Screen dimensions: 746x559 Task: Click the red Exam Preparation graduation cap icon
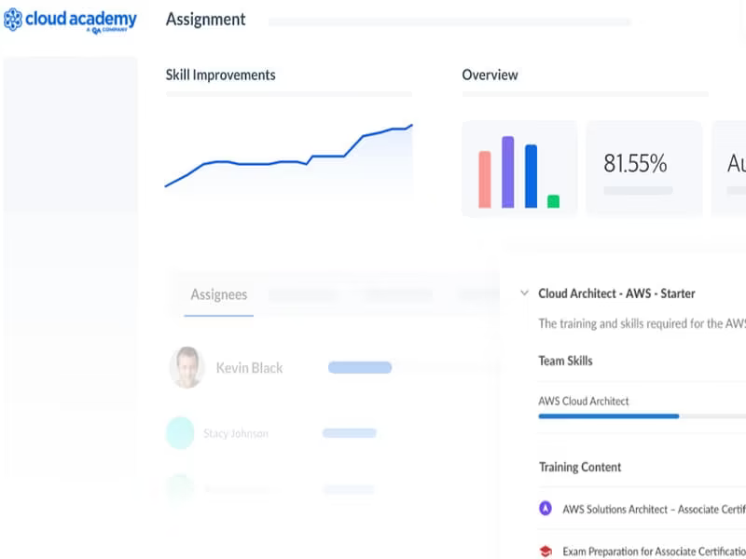pos(546,552)
